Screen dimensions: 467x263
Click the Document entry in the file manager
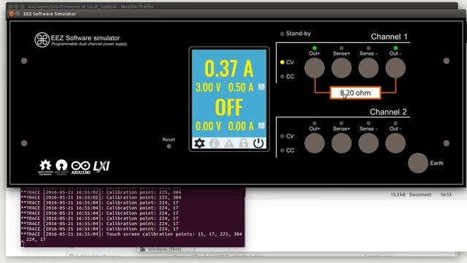(x=420, y=194)
